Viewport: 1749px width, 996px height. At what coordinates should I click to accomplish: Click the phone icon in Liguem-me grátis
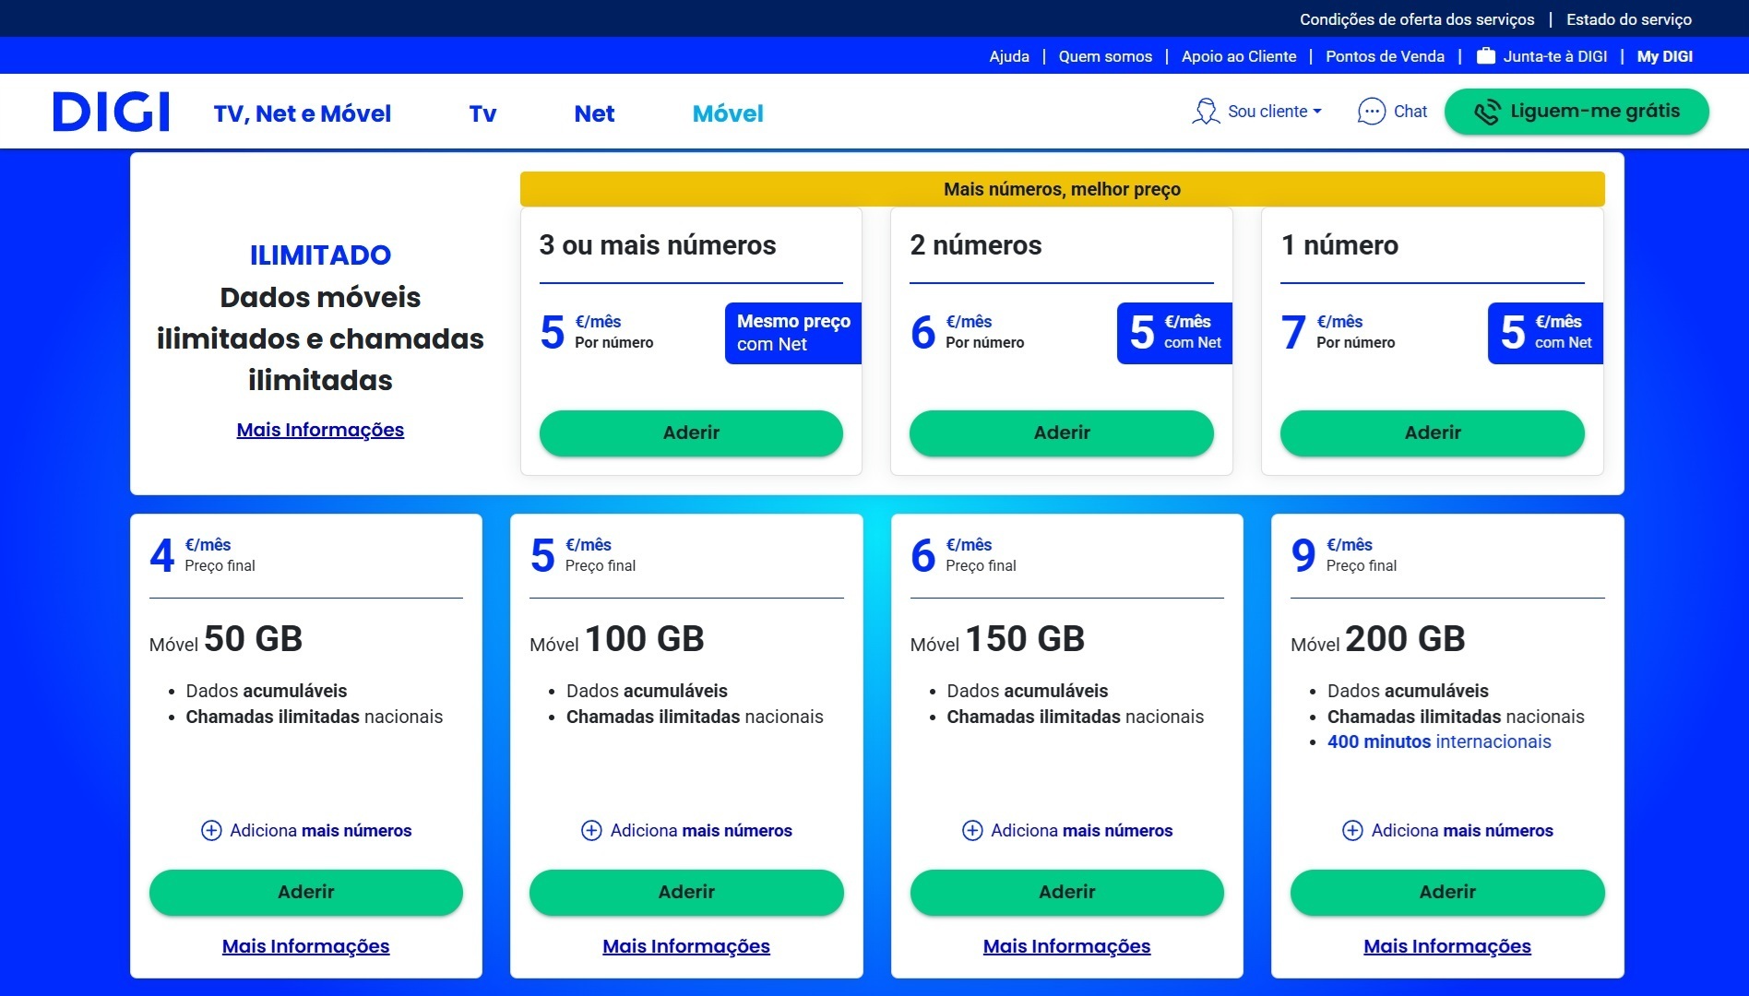(1486, 113)
